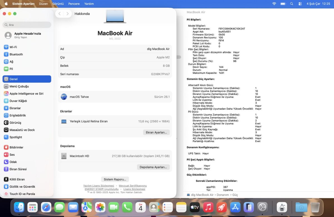The image size is (334, 217).
Task: Click Donanım in the system report path bar
Action: click(x=223, y=195)
